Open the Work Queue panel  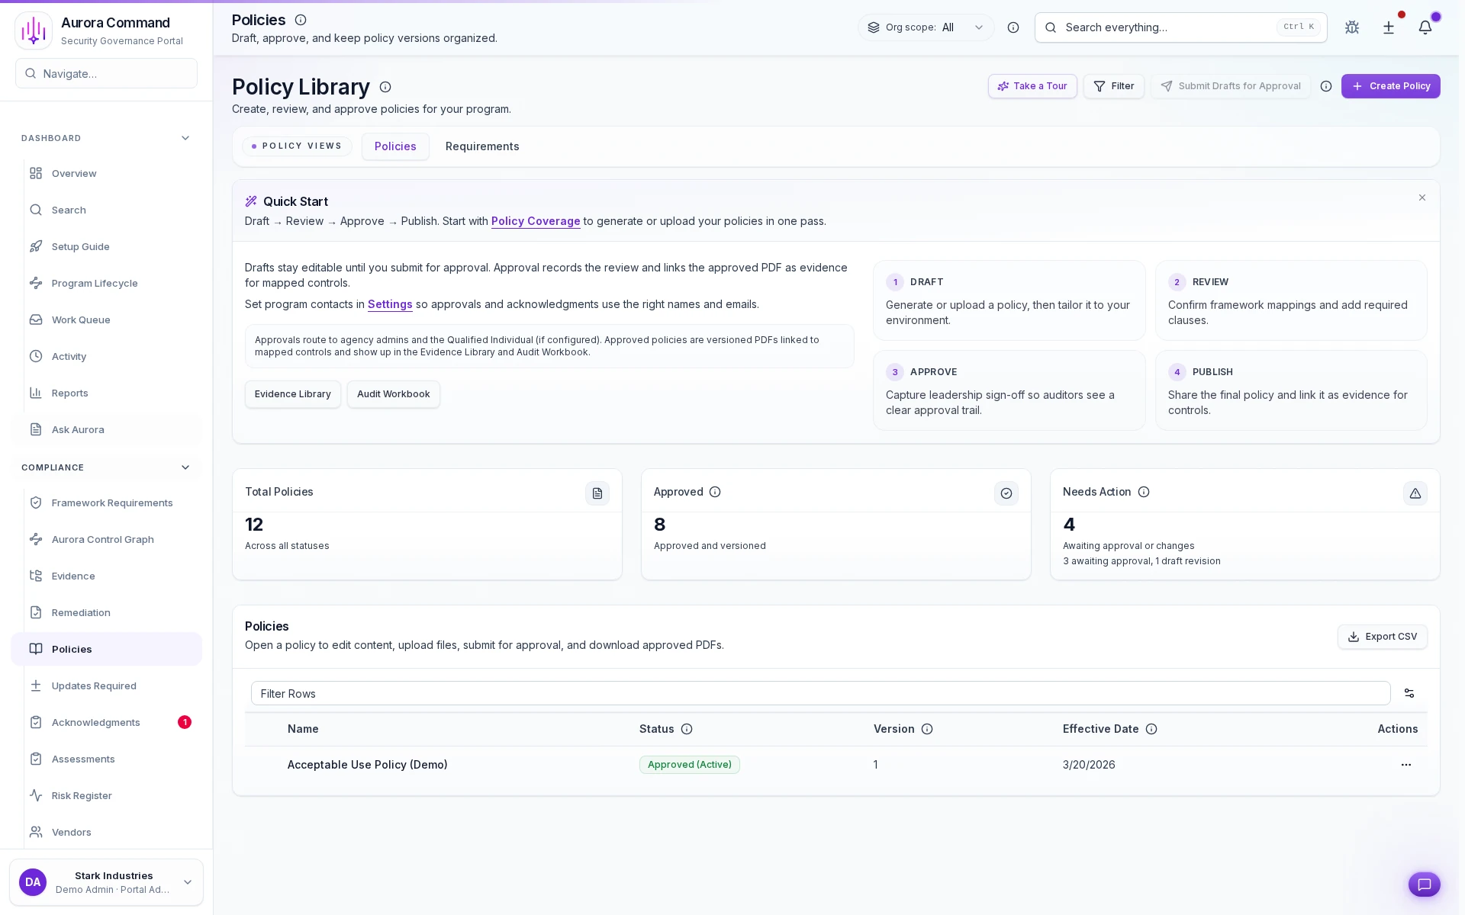(80, 319)
